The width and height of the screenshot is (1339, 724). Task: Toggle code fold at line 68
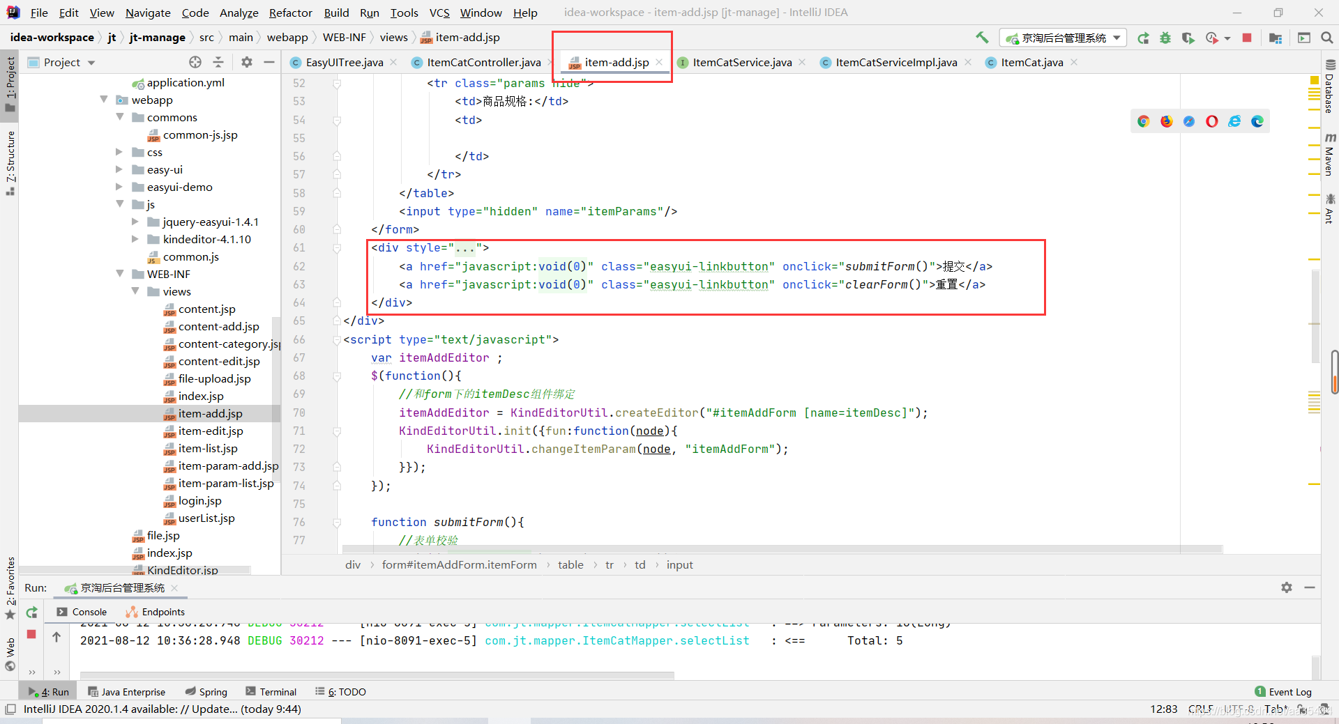pos(337,376)
